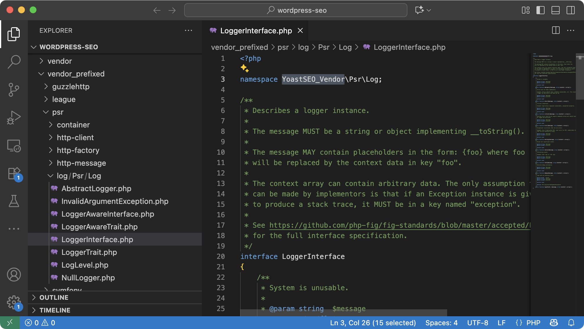Open Explorer views menu via ellipsis
Screen dimensions: 584x329
pos(189,30)
